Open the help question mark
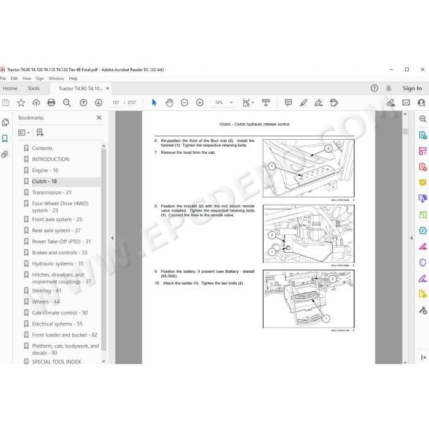Viewport: 429px width, 429px height. pyautogui.click(x=374, y=88)
